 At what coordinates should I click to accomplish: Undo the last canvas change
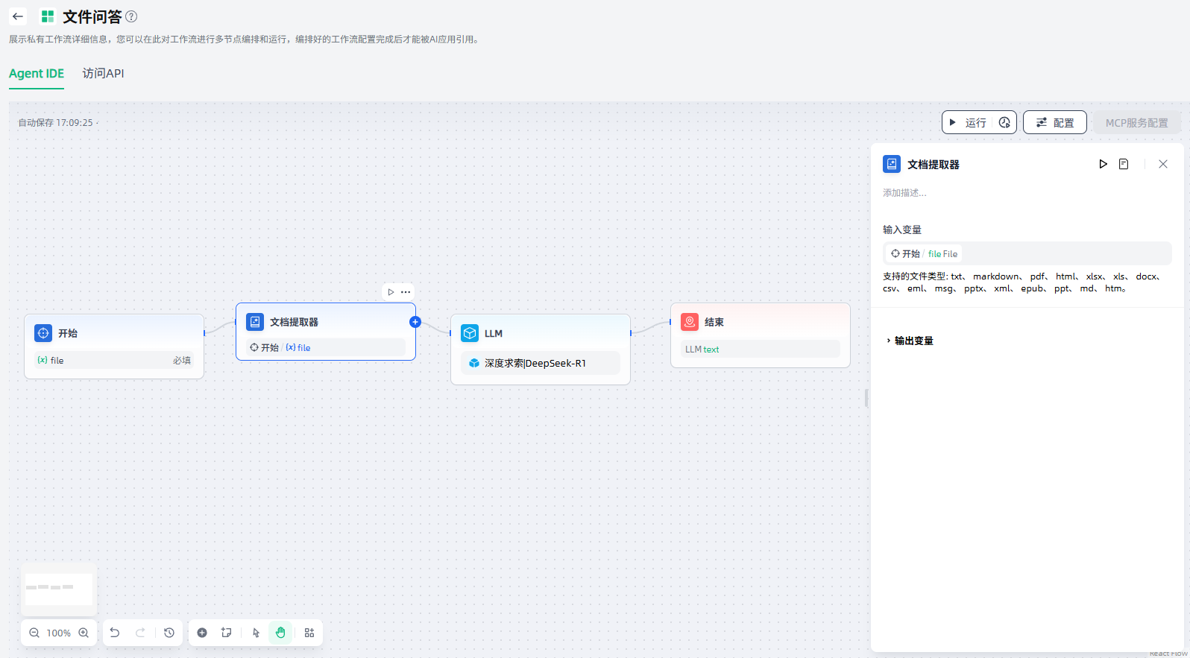coord(115,633)
